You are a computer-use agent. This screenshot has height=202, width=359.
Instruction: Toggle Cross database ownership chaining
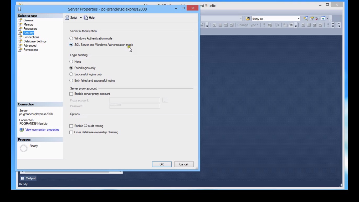(71, 132)
